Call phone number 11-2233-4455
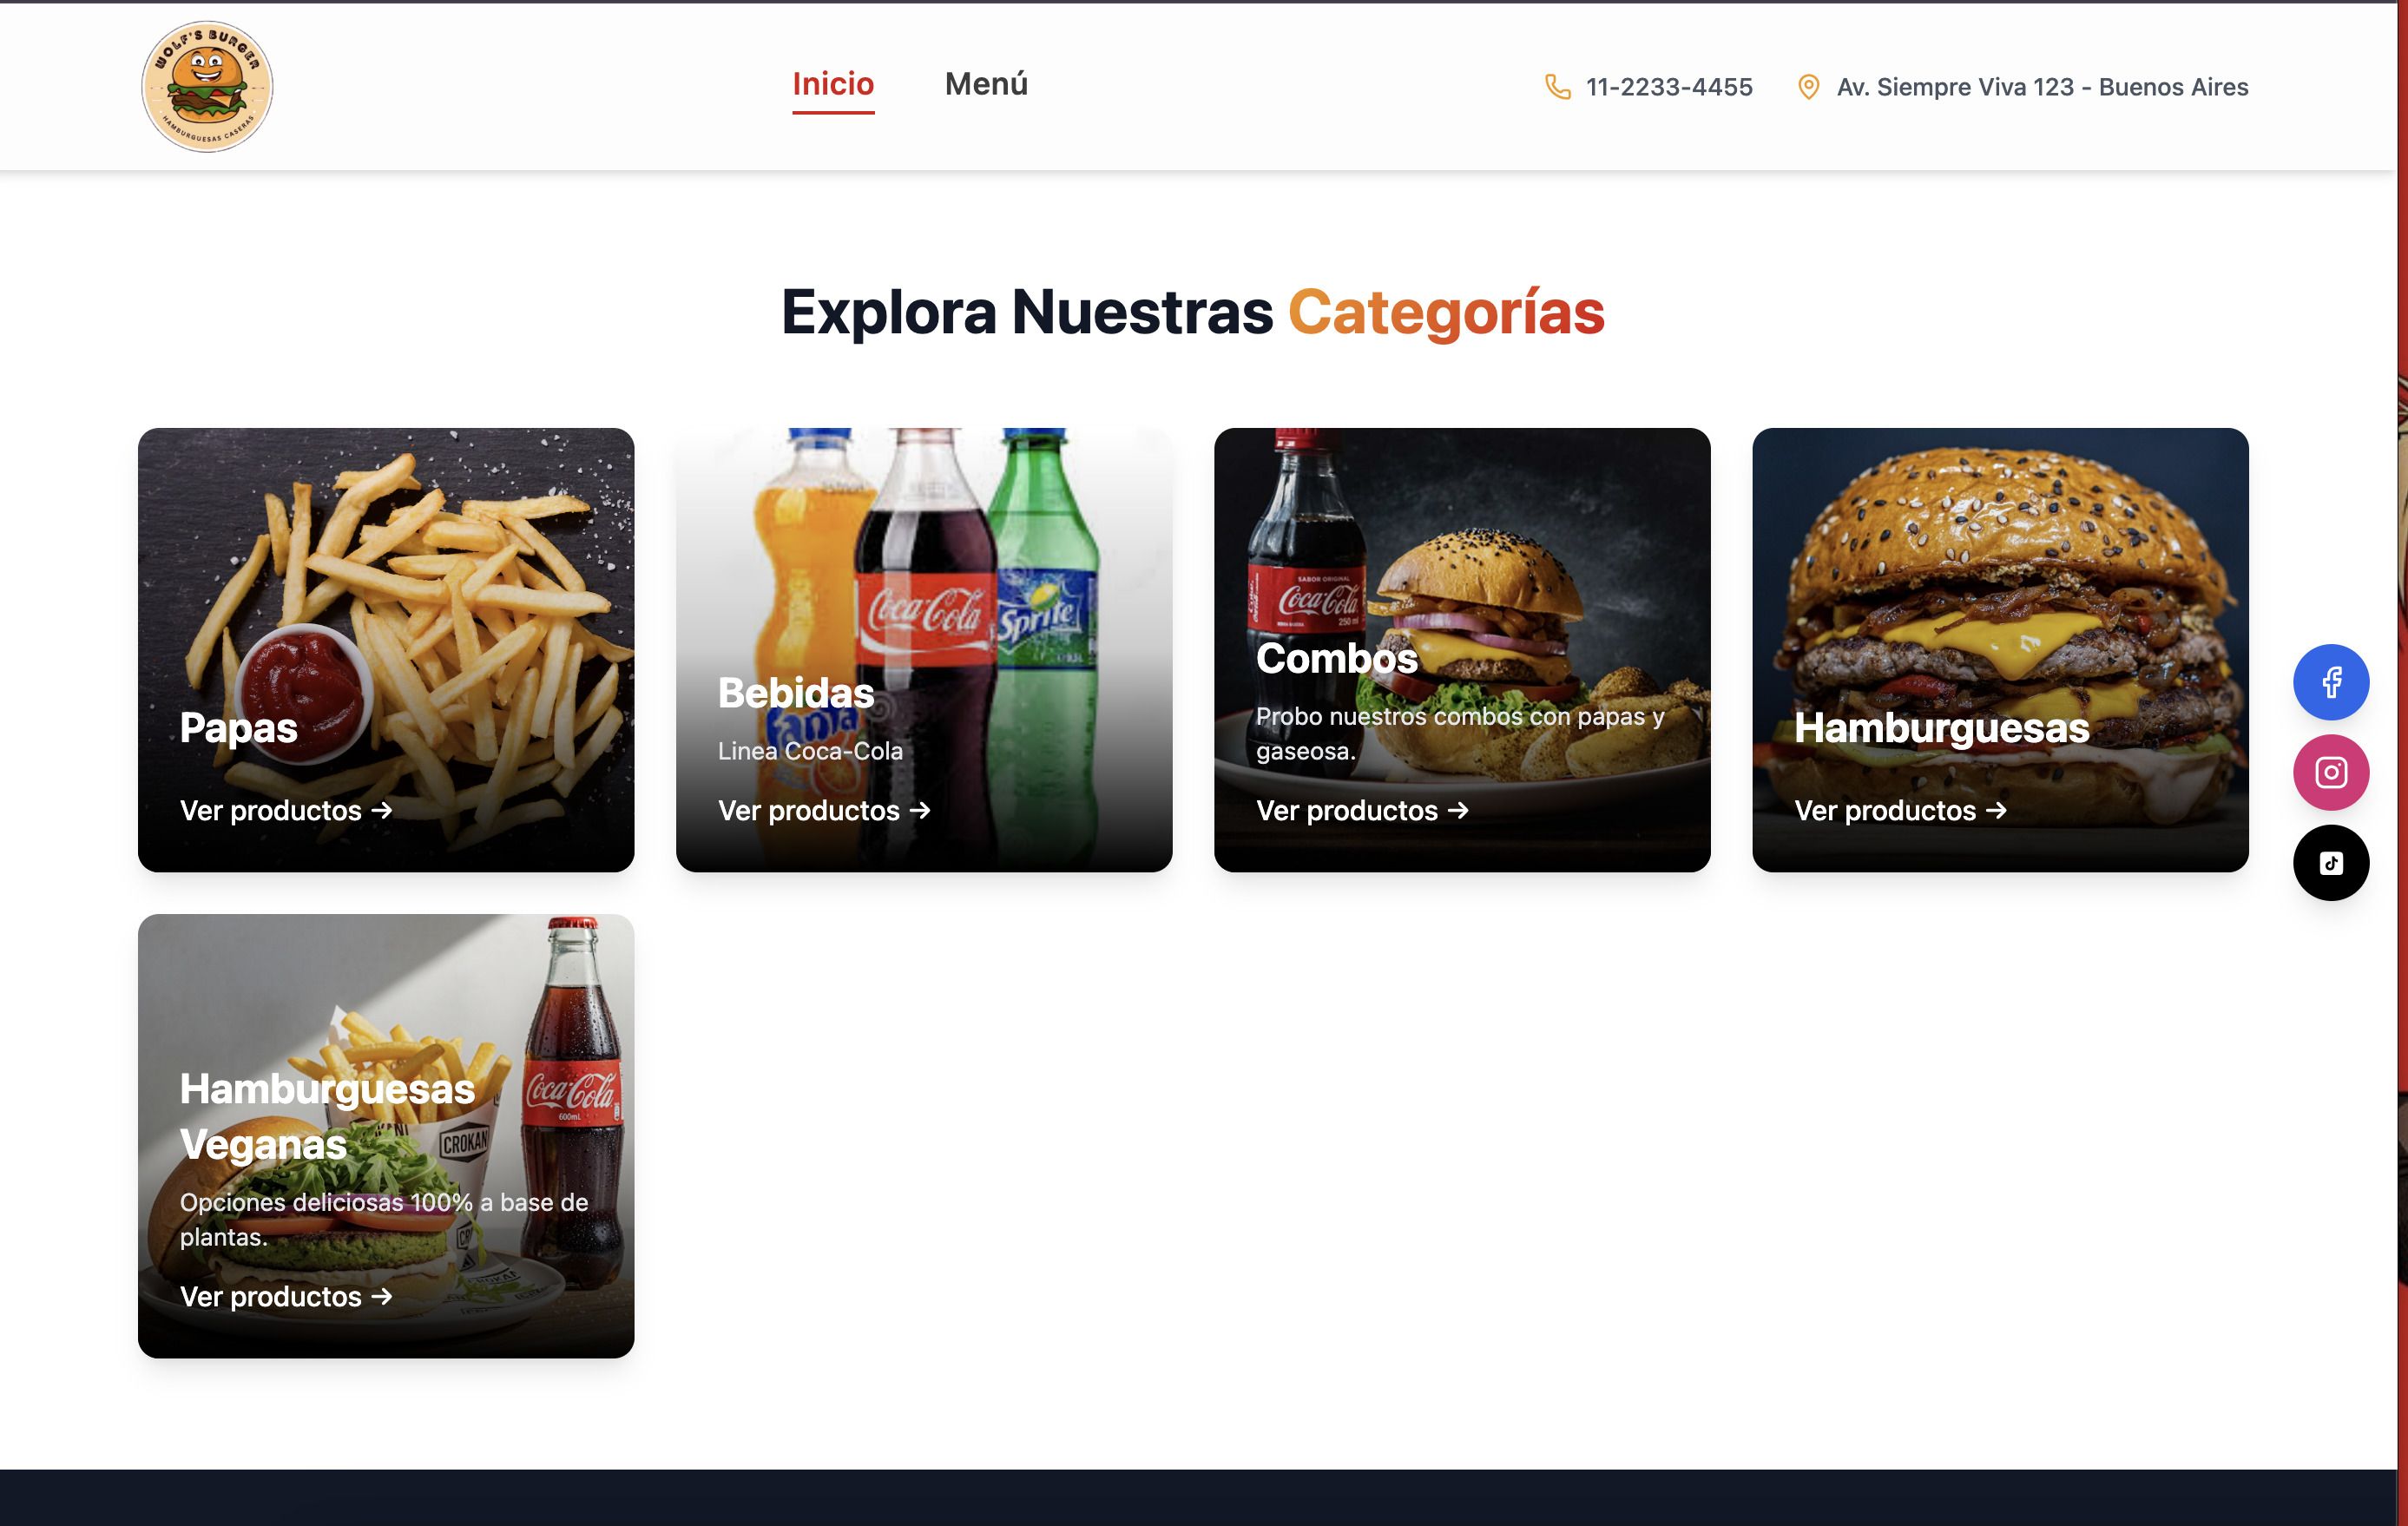2408x1526 pixels. click(1669, 87)
